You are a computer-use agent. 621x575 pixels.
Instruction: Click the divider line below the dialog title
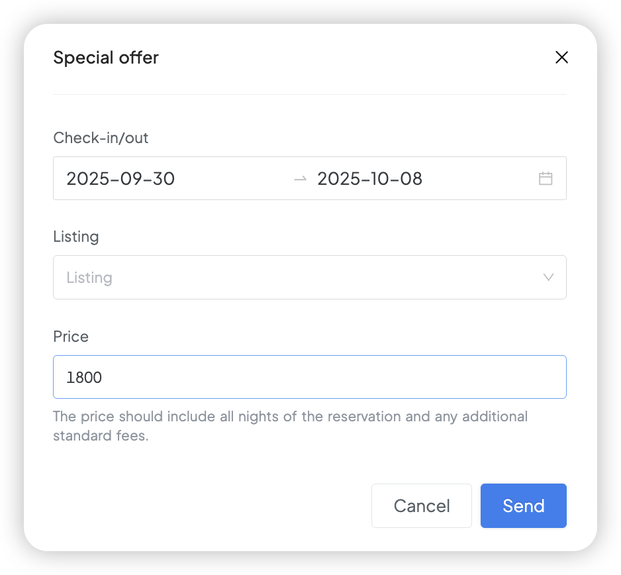click(x=309, y=95)
